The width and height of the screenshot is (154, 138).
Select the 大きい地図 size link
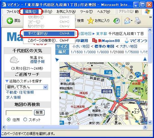pos(128,46)
